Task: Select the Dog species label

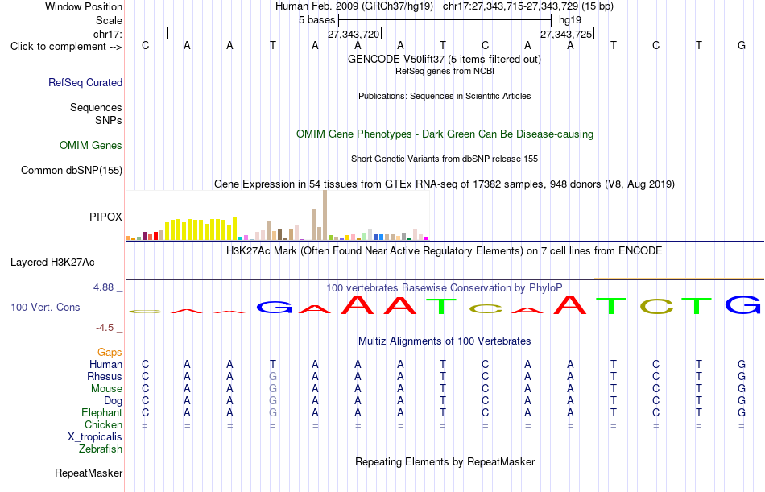Action: pyautogui.click(x=114, y=401)
